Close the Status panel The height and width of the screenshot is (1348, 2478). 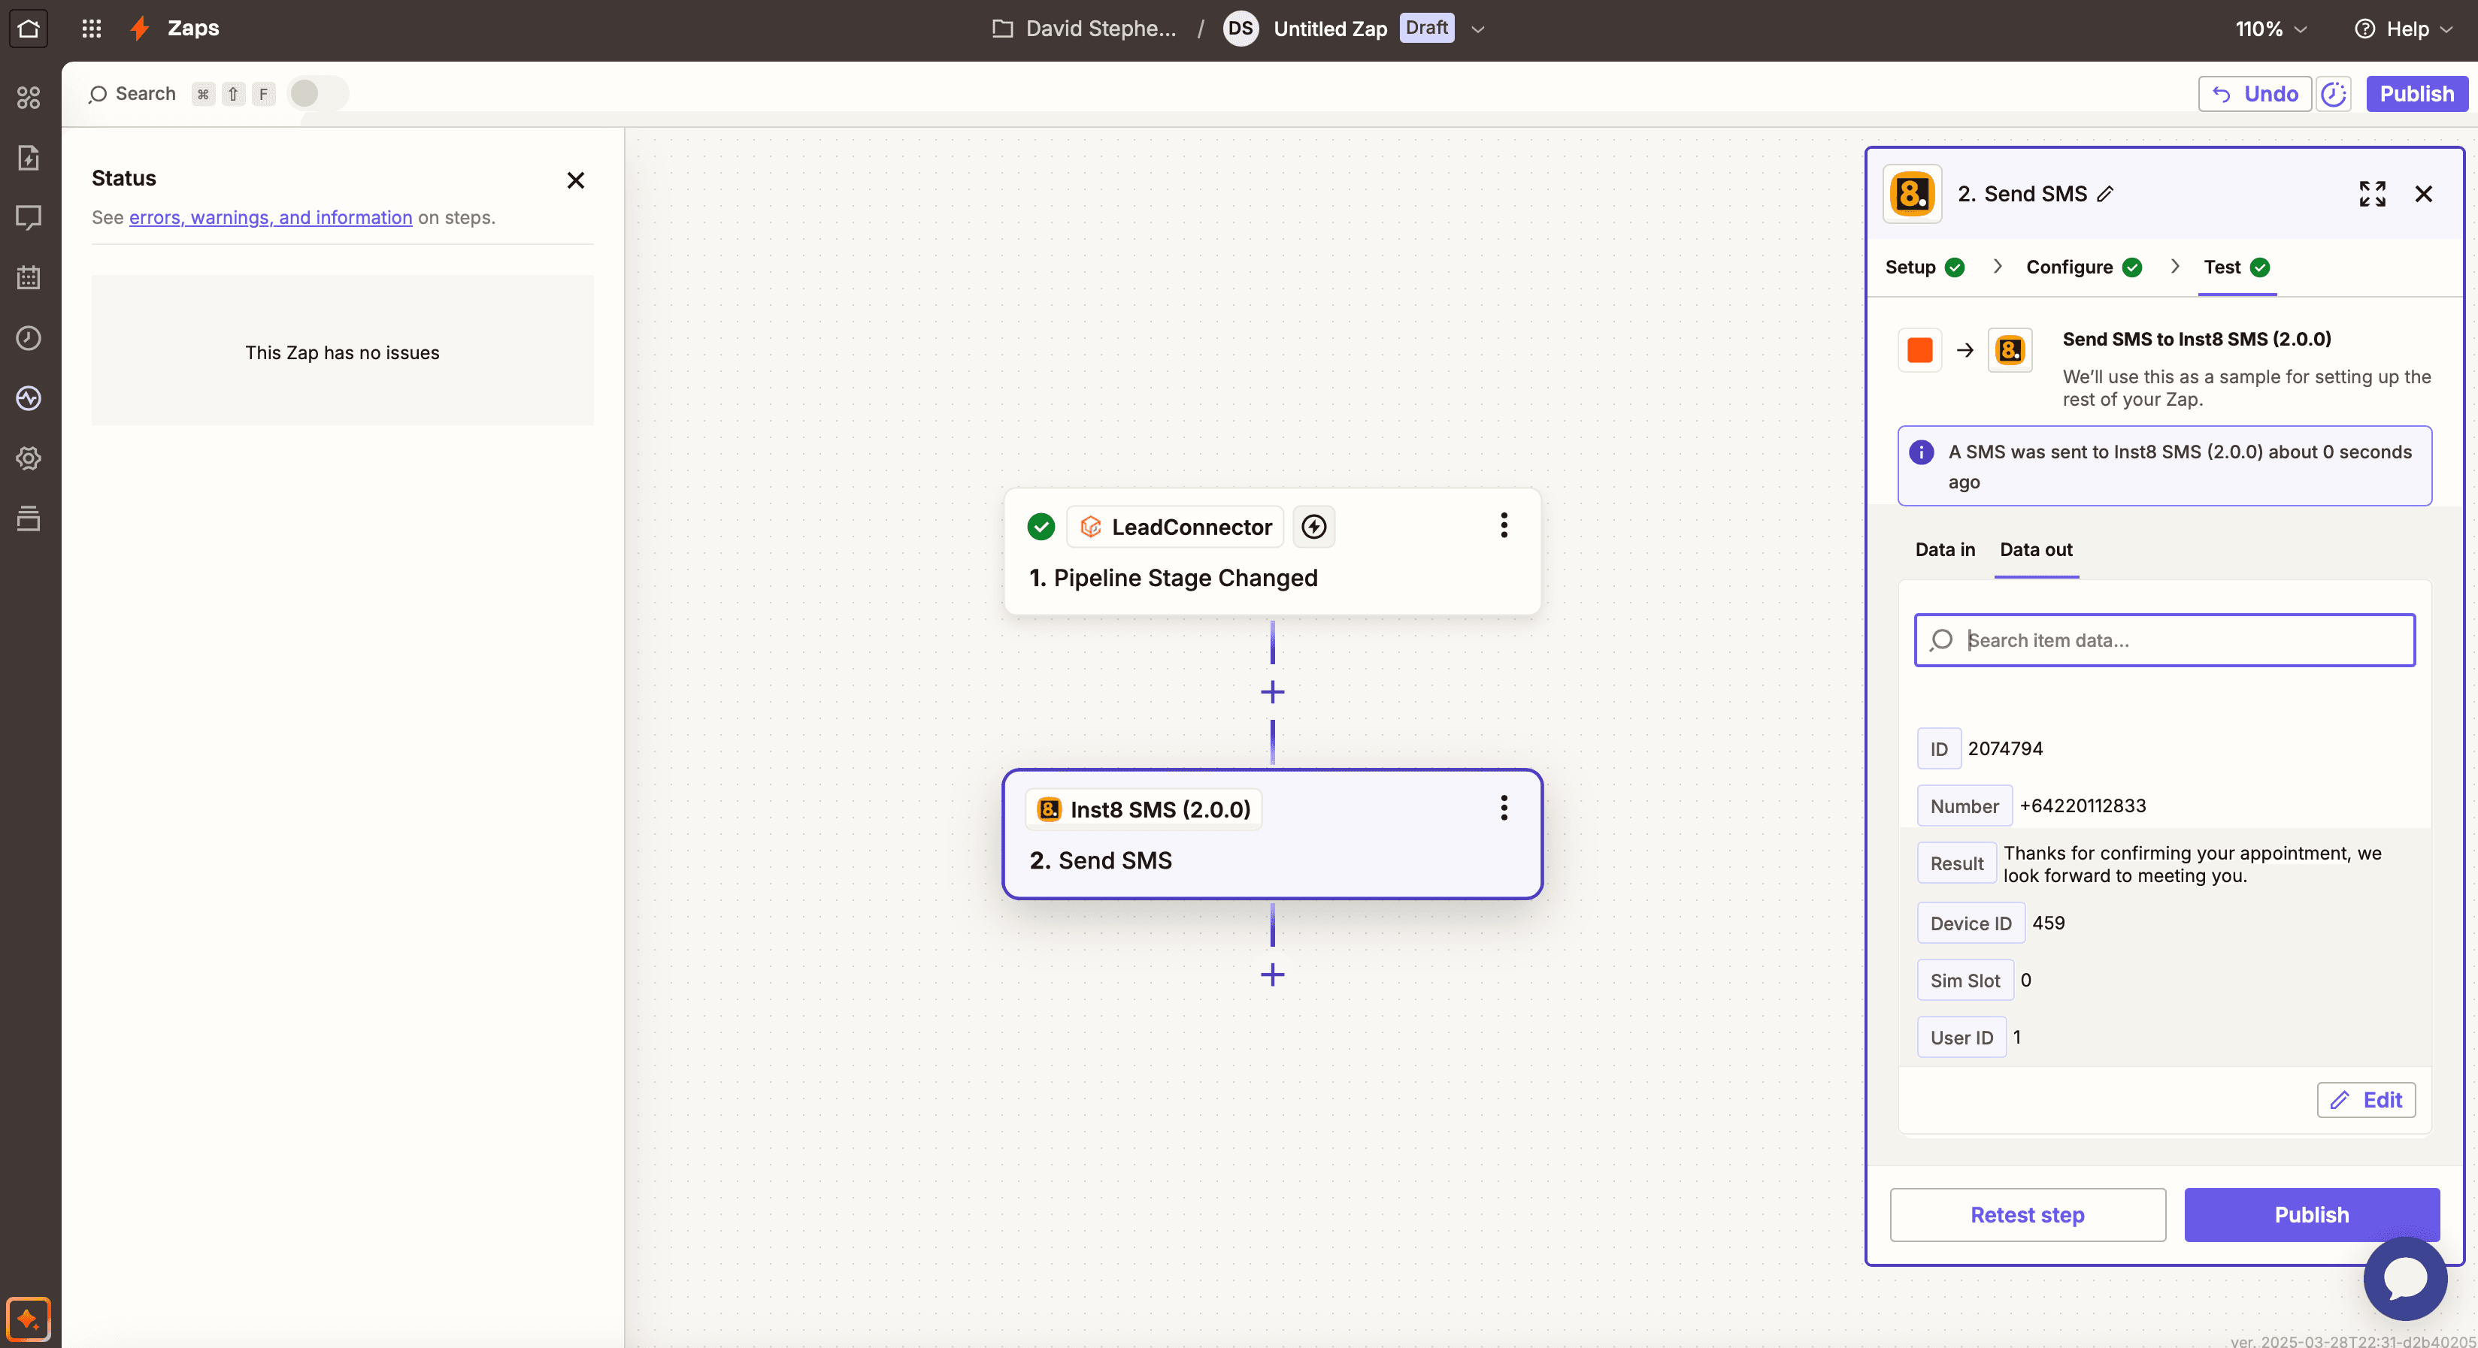coord(575,181)
